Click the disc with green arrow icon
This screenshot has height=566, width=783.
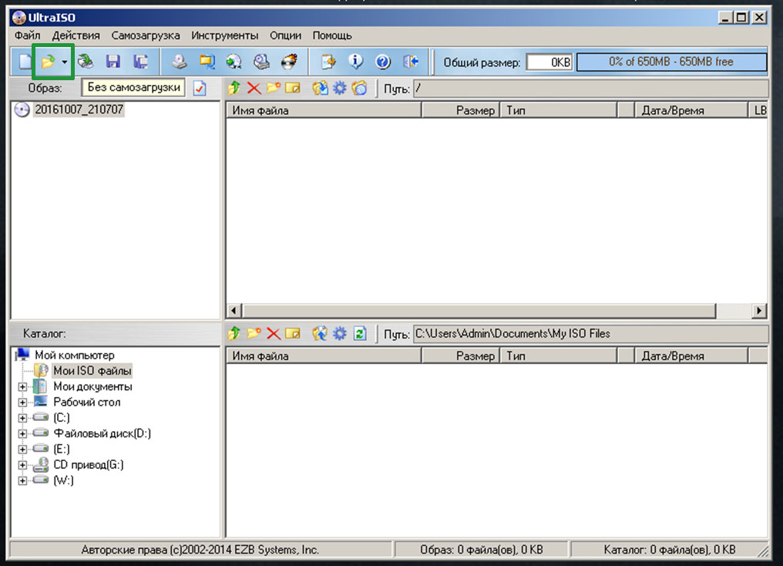(234, 62)
